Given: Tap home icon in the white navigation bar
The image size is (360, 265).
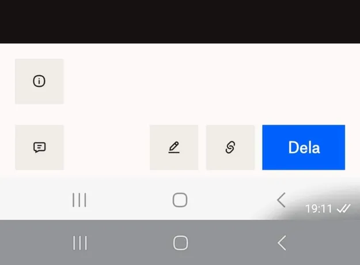Looking at the screenshot, I should coord(180,200).
